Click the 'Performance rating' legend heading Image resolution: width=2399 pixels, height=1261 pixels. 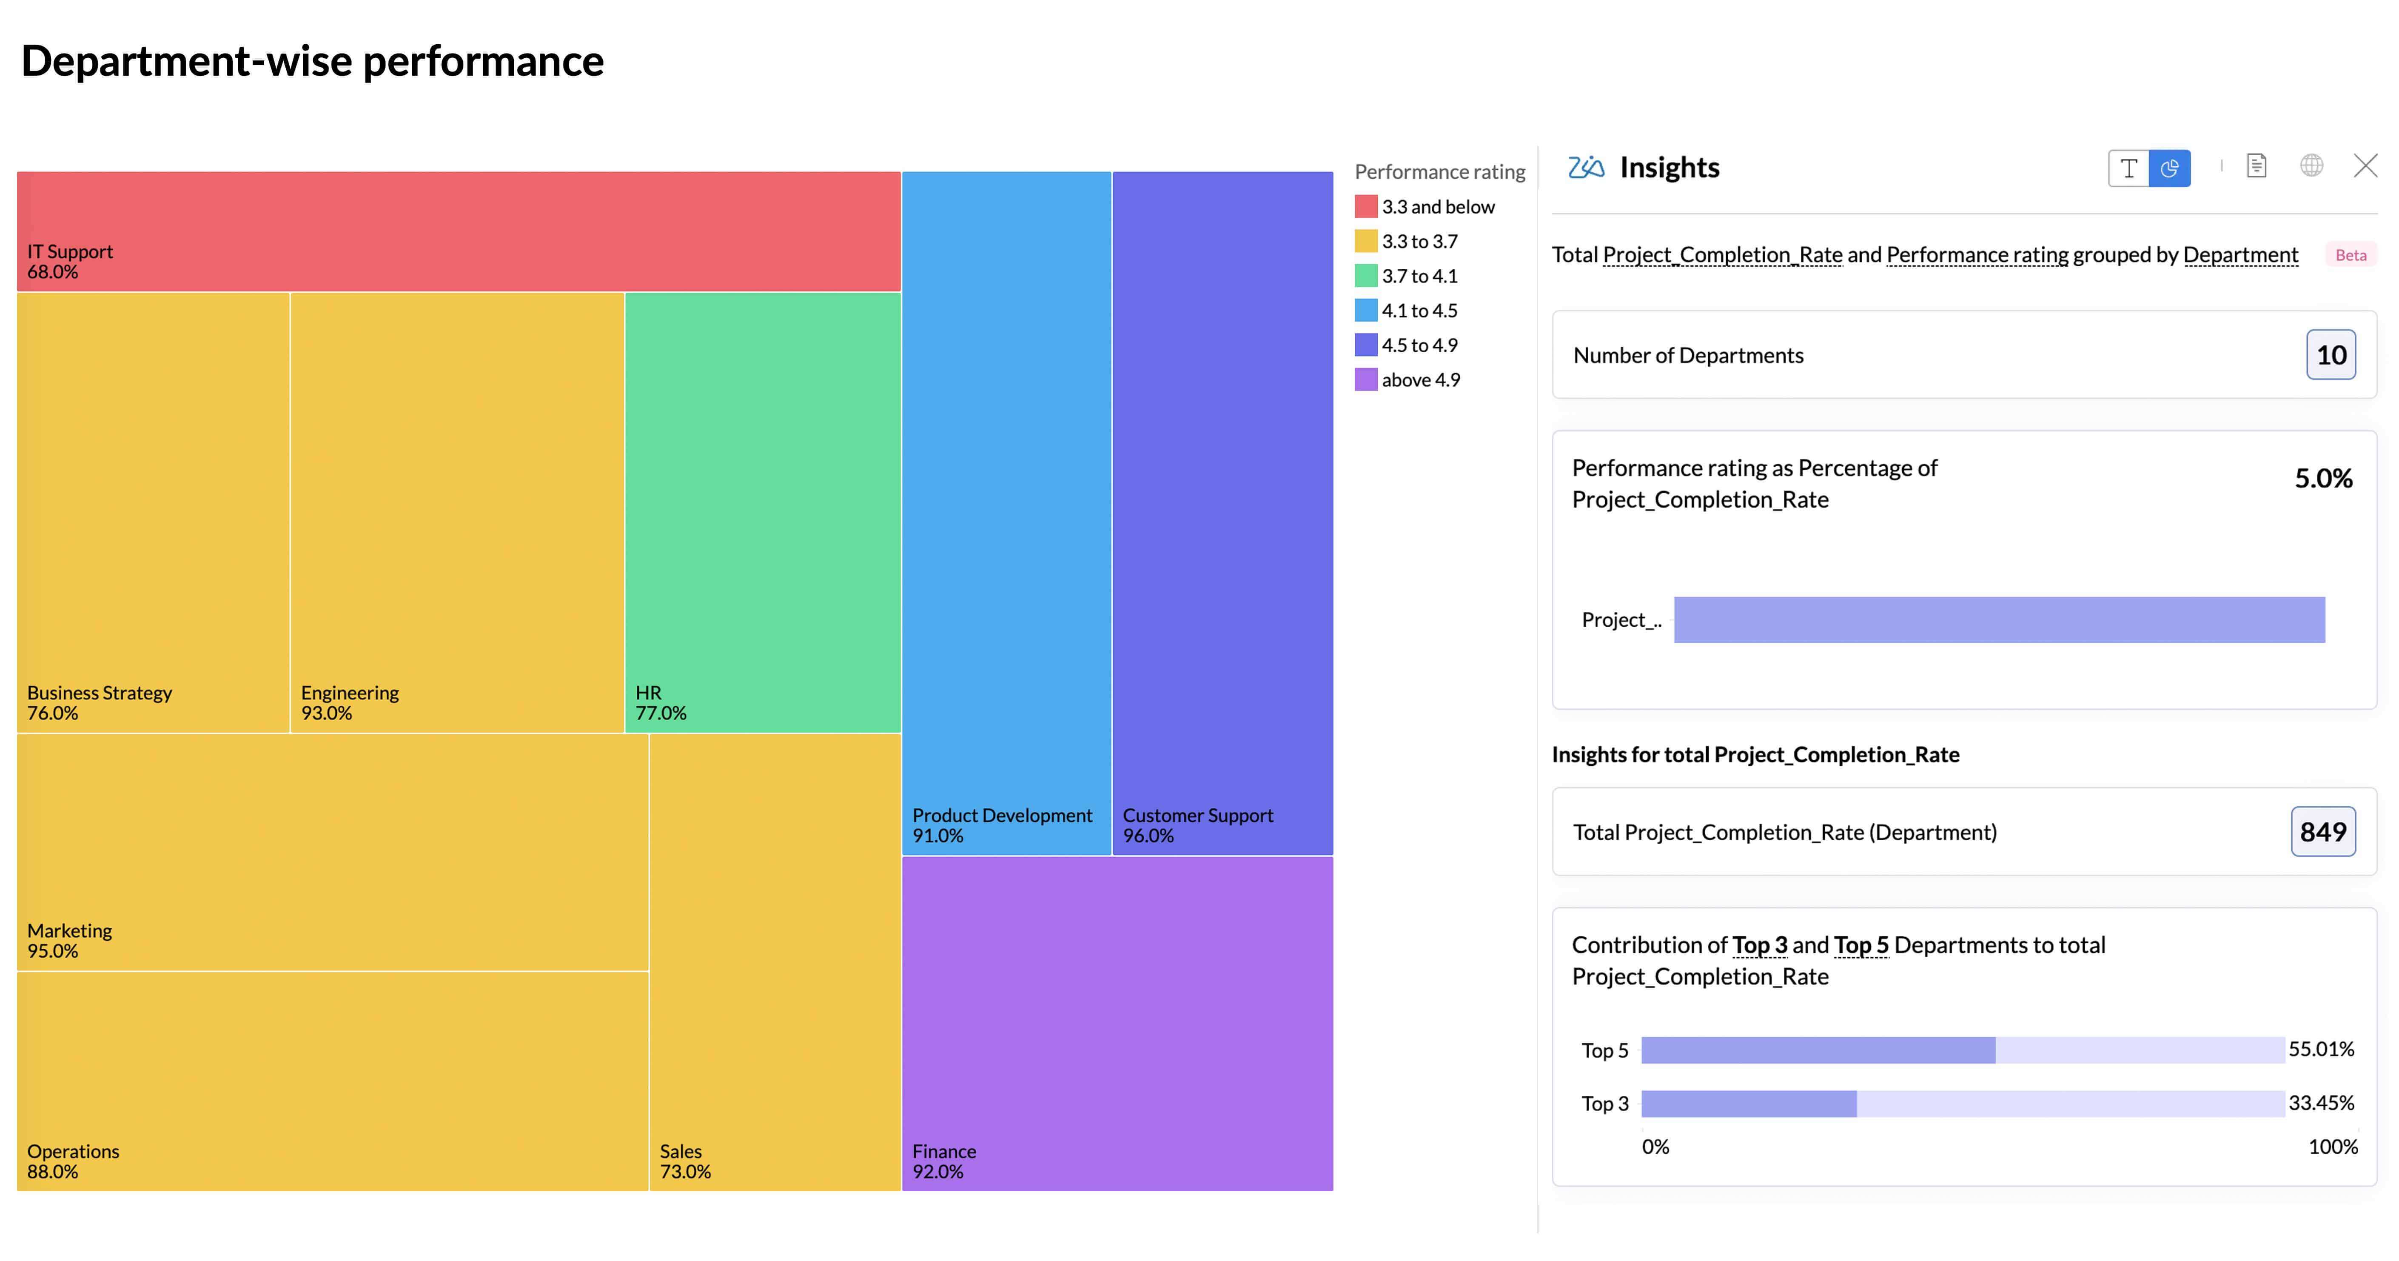[x=1440, y=172]
